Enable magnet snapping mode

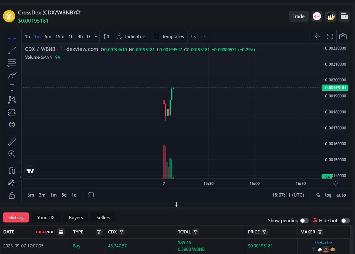tap(12, 170)
